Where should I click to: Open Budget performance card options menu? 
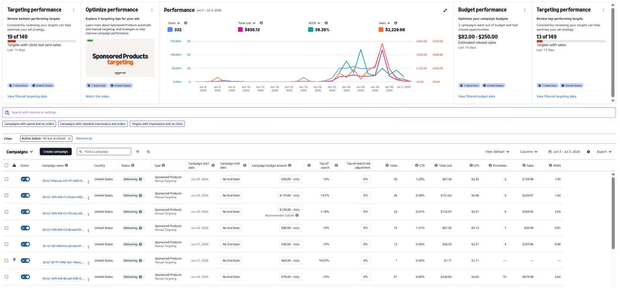point(525,10)
